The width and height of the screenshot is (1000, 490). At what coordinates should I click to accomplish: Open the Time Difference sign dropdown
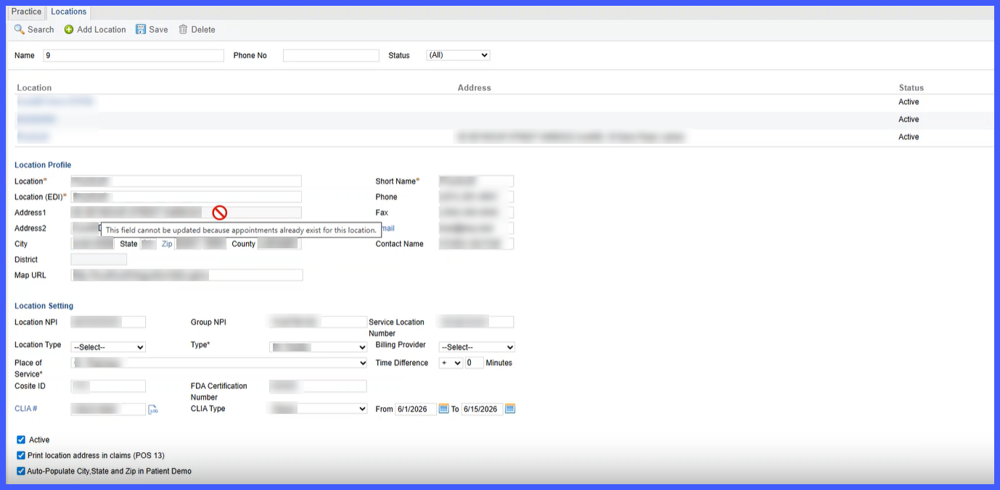click(451, 363)
